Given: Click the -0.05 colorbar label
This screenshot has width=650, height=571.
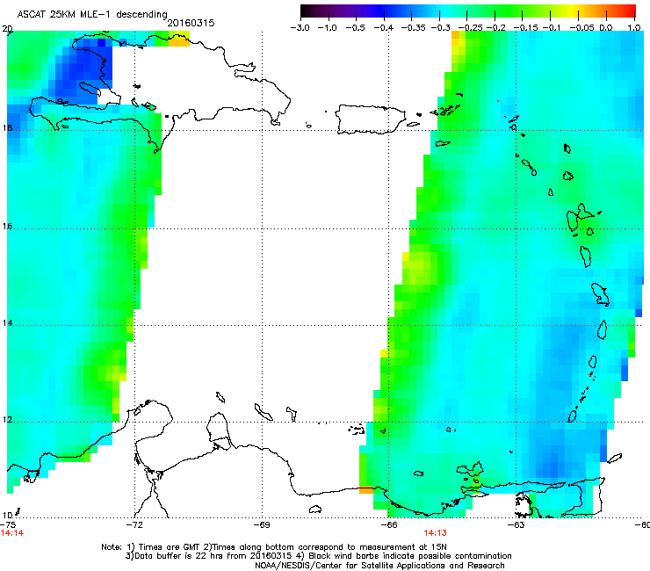Looking at the screenshot, I should (x=581, y=28).
